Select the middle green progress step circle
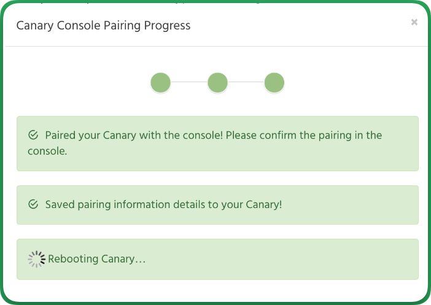The image size is (431, 305). tap(217, 82)
